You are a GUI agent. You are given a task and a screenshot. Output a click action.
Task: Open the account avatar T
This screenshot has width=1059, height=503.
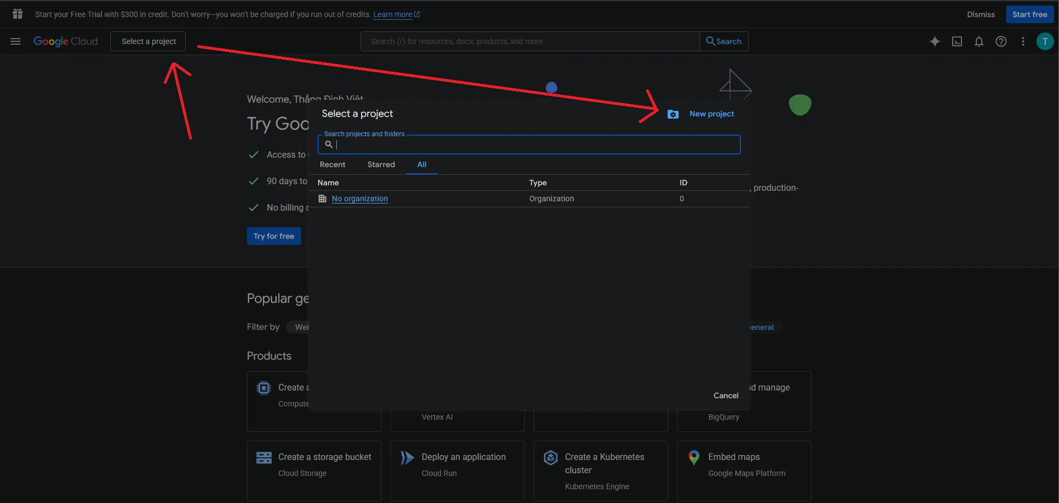coord(1045,41)
